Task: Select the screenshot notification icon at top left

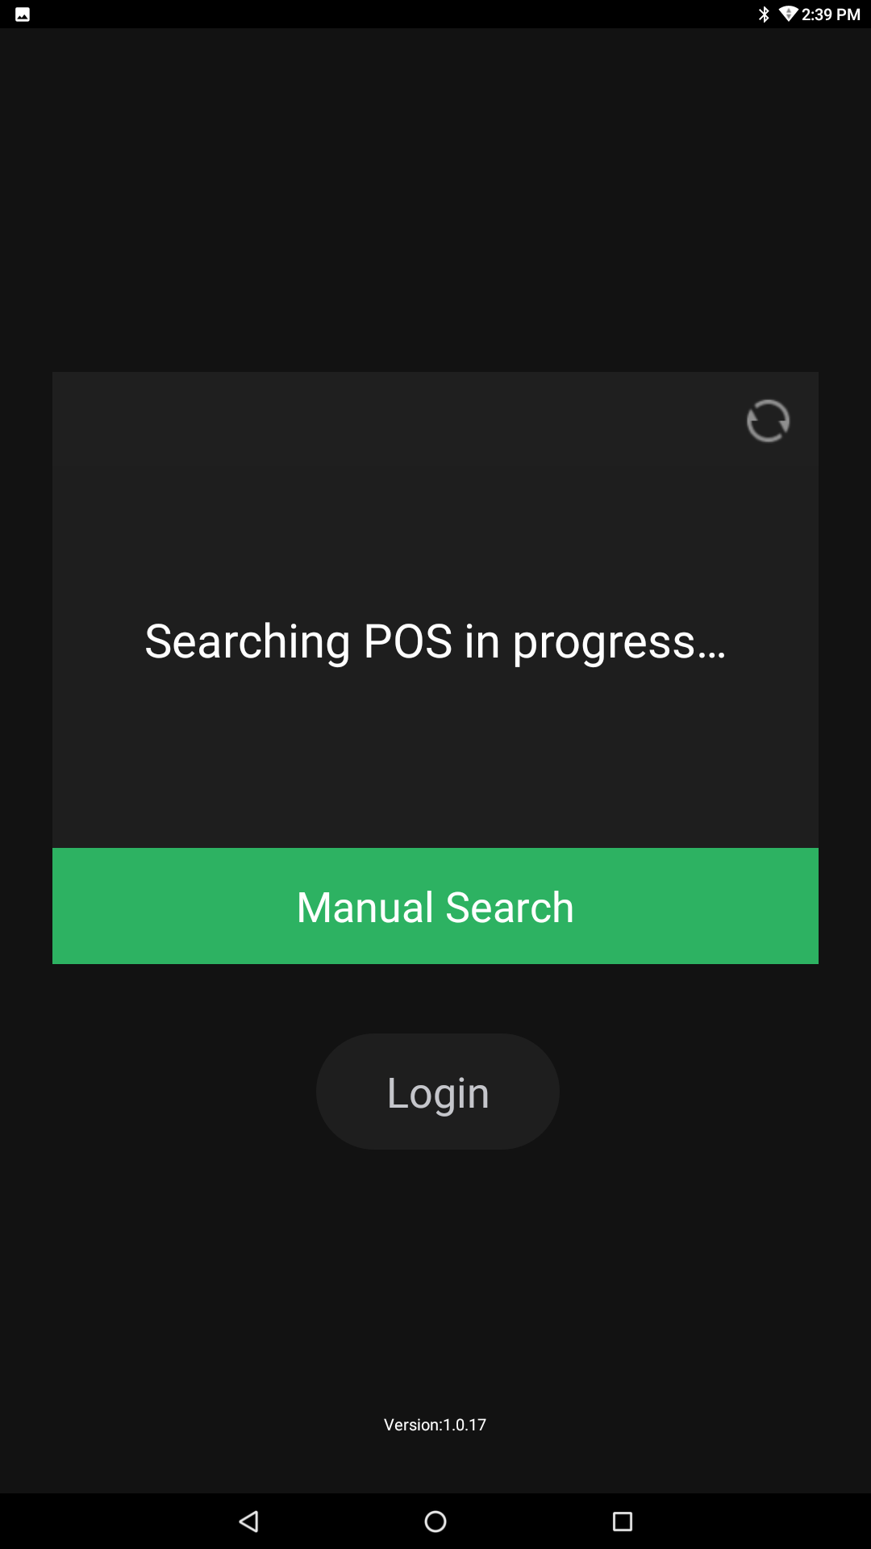Action: (23, 15)
